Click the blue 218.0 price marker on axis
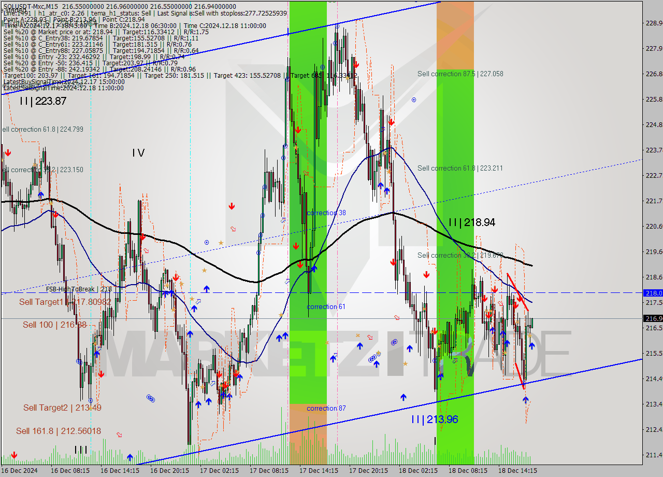This screenshot has height=477, width=663. point(653,293)
